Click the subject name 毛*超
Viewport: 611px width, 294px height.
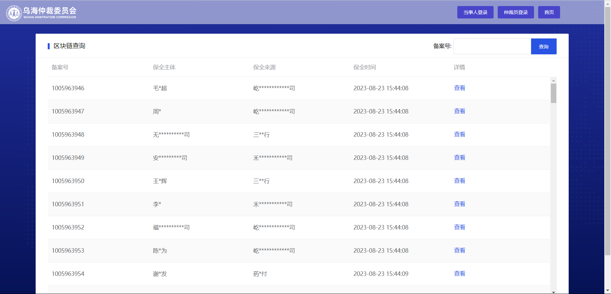pos(160,88)
